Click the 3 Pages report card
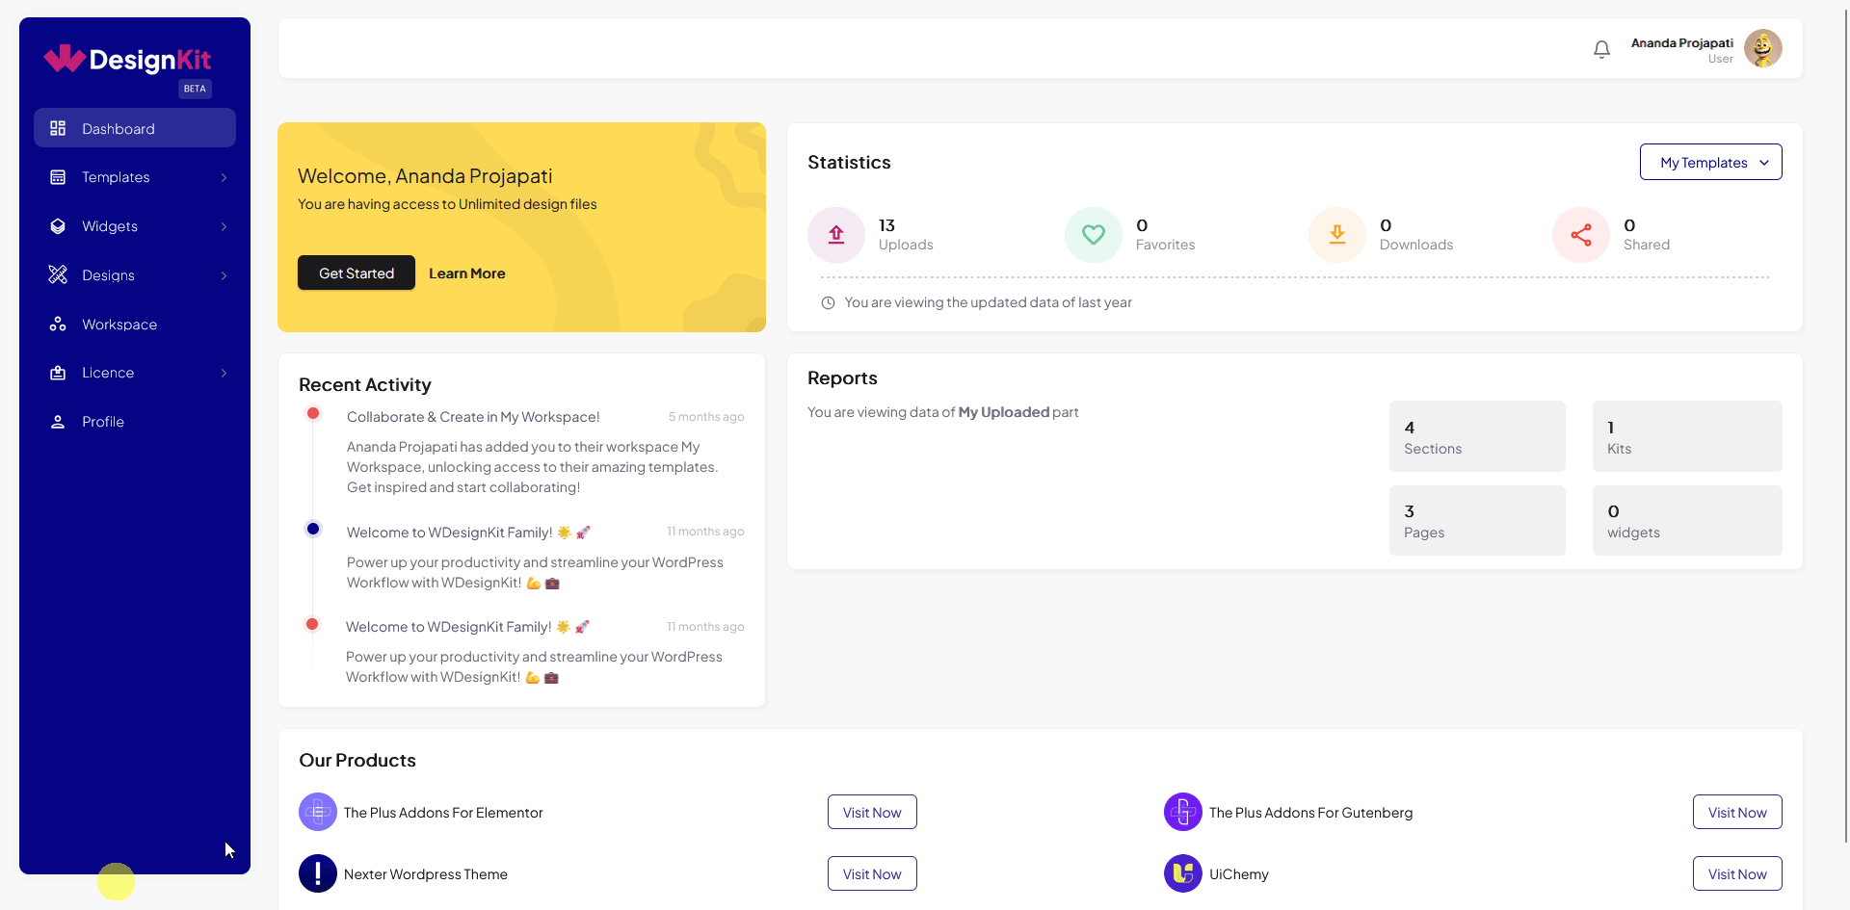The width and height of the screenshot is (1850, 910). [x=1477, y=520]
